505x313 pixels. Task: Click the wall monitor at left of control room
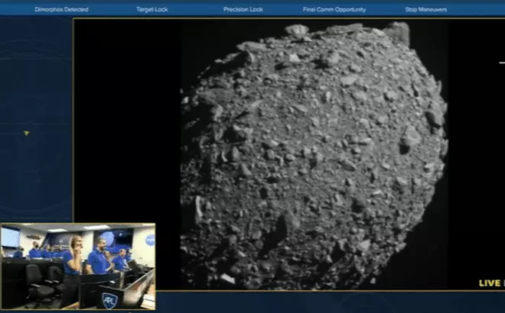tap(10, 237)
